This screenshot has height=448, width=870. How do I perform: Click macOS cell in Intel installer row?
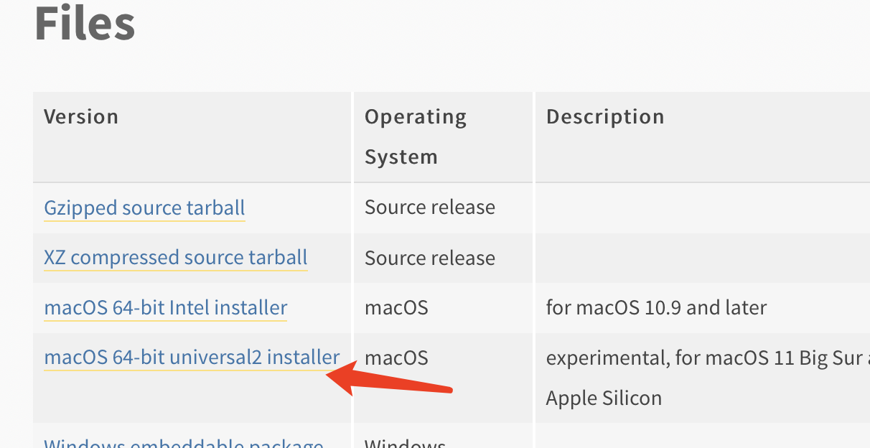(x=396, y=308)
